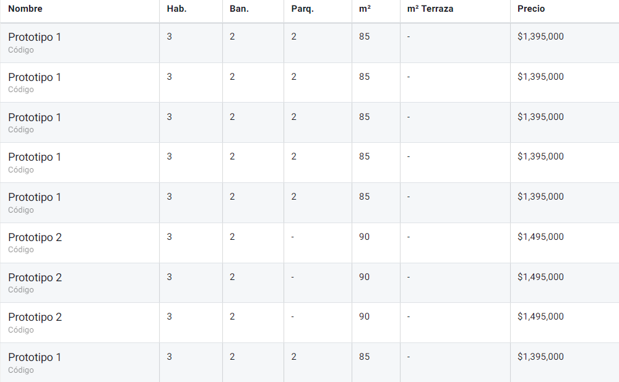Open Prototipo 1 in the last row
The height and width of the screenshot is (382, 619).
pyautogui.click(x=35, y=357)
